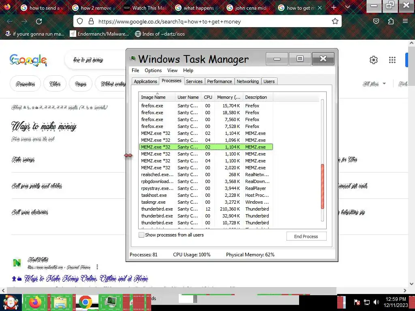Select the Perspectives search filter chip
The height and width of the screenshot is (311, 415).
(x=25, y=84)
